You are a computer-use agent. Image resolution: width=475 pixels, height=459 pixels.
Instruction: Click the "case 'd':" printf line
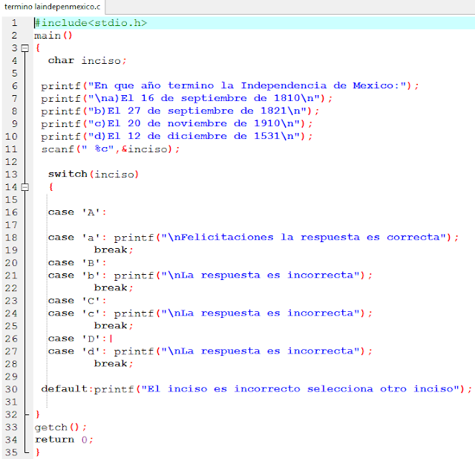click(x=210, y=351)
